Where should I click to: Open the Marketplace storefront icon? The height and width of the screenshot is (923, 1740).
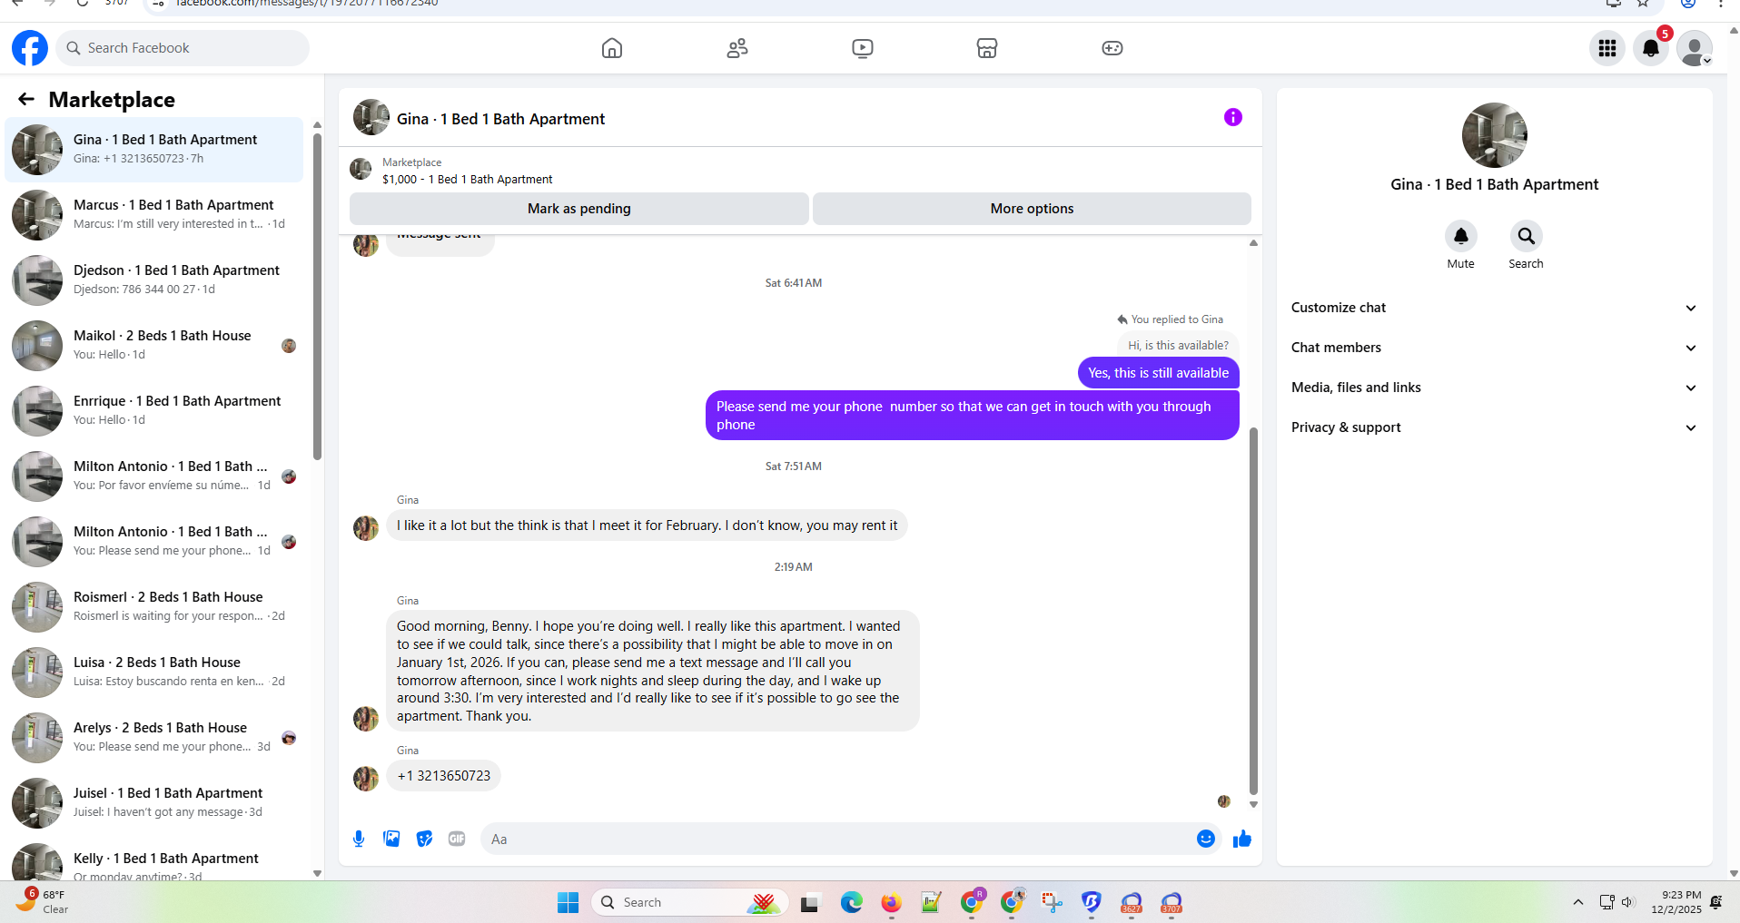pos(987,48)
